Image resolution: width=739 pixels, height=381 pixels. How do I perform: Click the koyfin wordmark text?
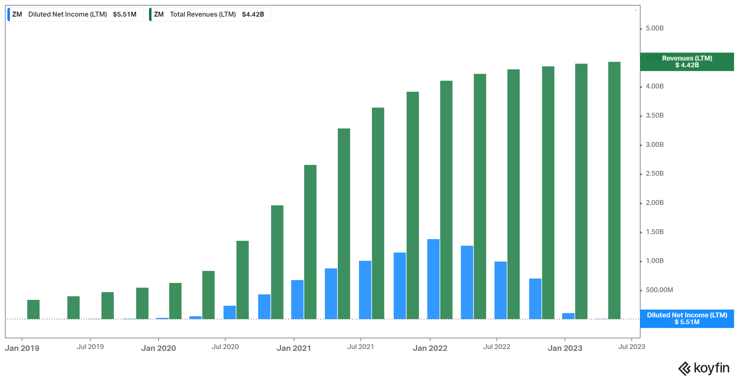[711, 368]
